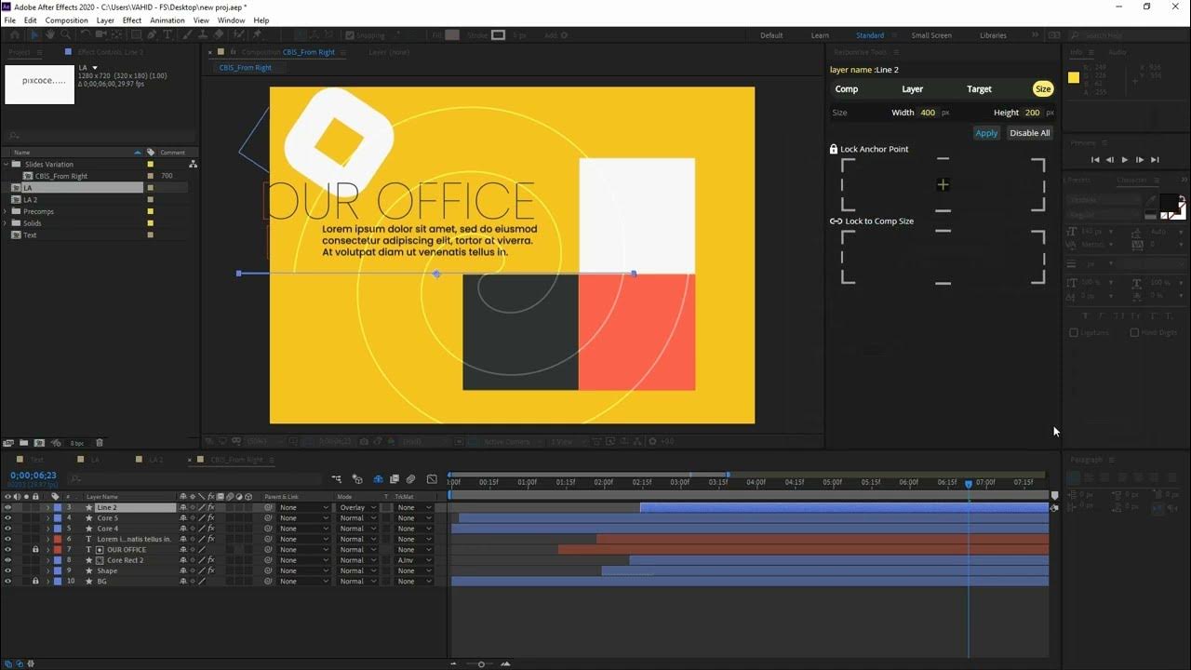Open the Graph Editor icon in timeline
Screen dimensions: 1191x670
click(431, 478)
